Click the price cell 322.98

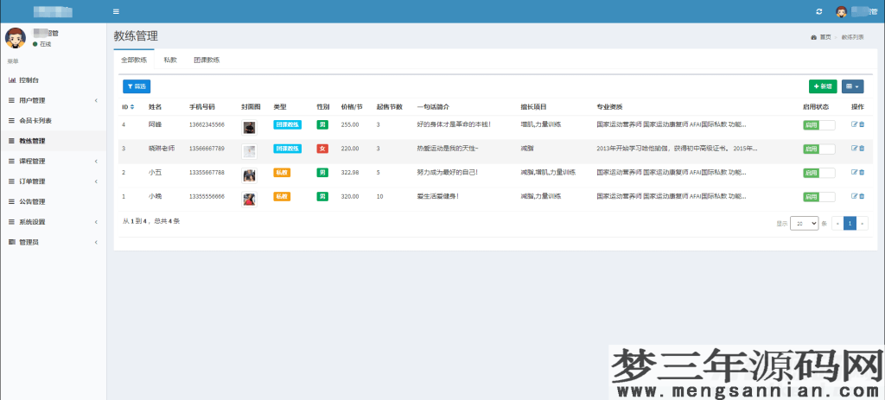(350, 173)
